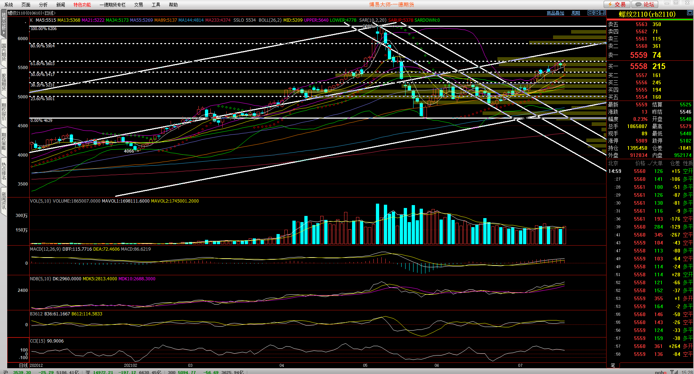Viewport: 694px width, 374px height.
Task: Toggle the split panel layout icon
Action: (x=603, y=13)
